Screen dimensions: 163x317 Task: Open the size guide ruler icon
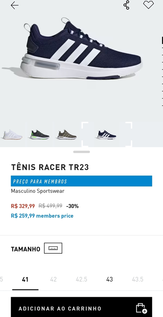[53, 248]
